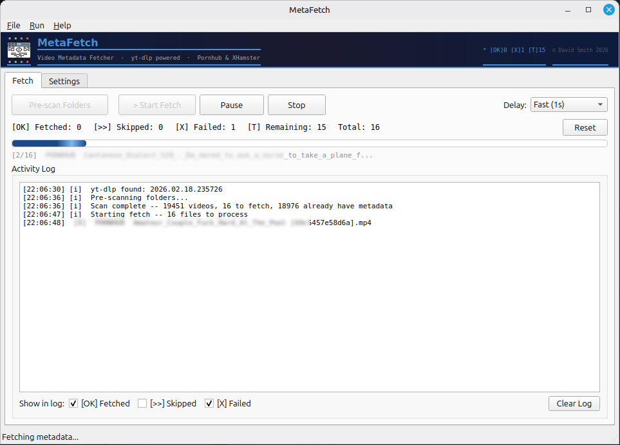Clear the activity log
The image size is (620, 445).
click(x=574, y=404)
